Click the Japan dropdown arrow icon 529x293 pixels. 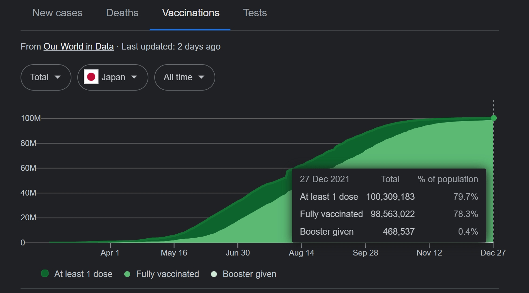[x=134, y=77]
